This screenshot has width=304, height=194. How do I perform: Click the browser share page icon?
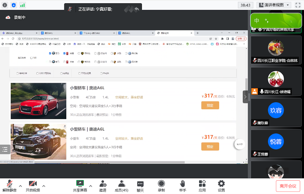click(211, 39)
